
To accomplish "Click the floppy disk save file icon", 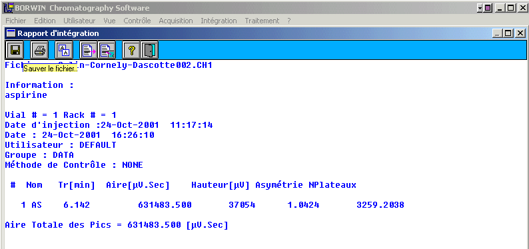I will tap(14, 51).
